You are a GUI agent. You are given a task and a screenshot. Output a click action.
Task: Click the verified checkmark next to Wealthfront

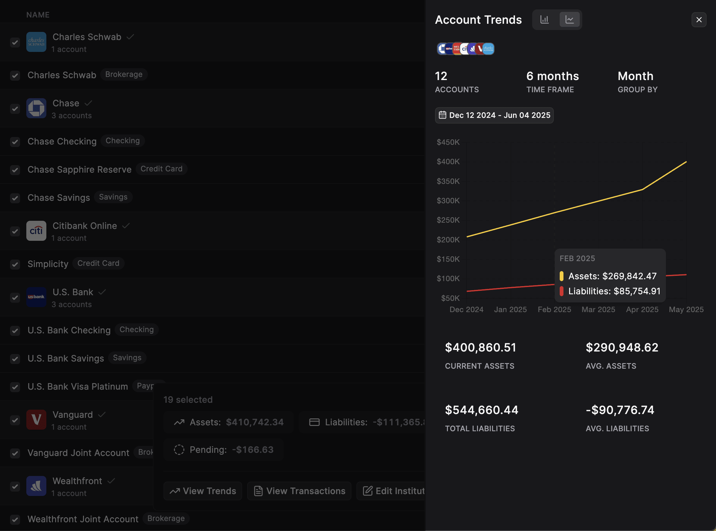tap(111, 481)
